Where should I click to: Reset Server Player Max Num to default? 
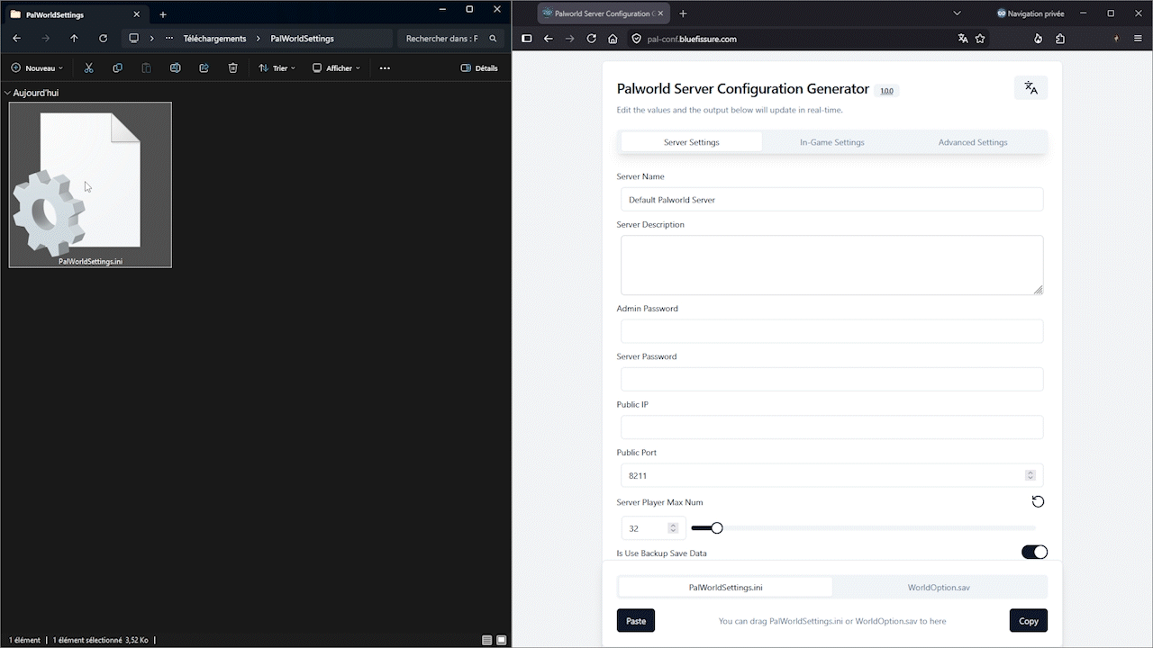1038,502
